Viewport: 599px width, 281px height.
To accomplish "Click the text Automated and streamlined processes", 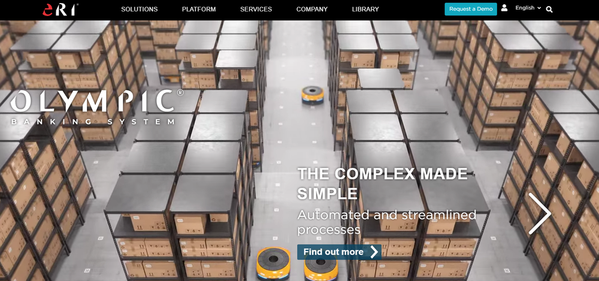I will [x=386, y=222].
